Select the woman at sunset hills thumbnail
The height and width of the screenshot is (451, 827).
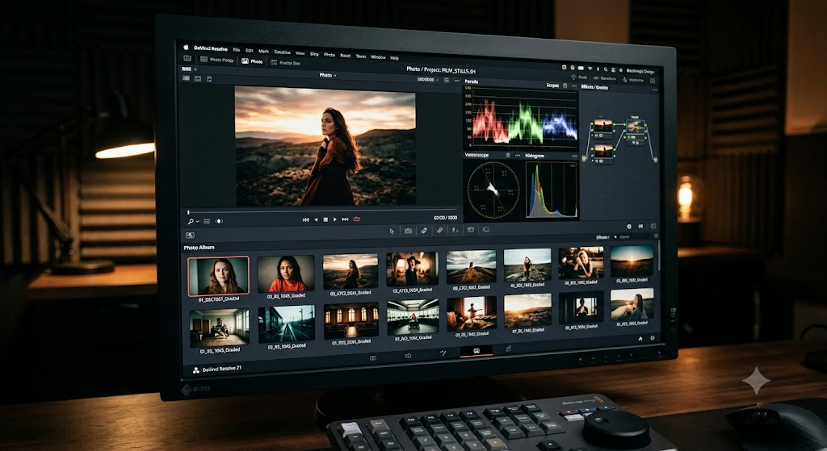pyautogui.click(x=351, y=271)
